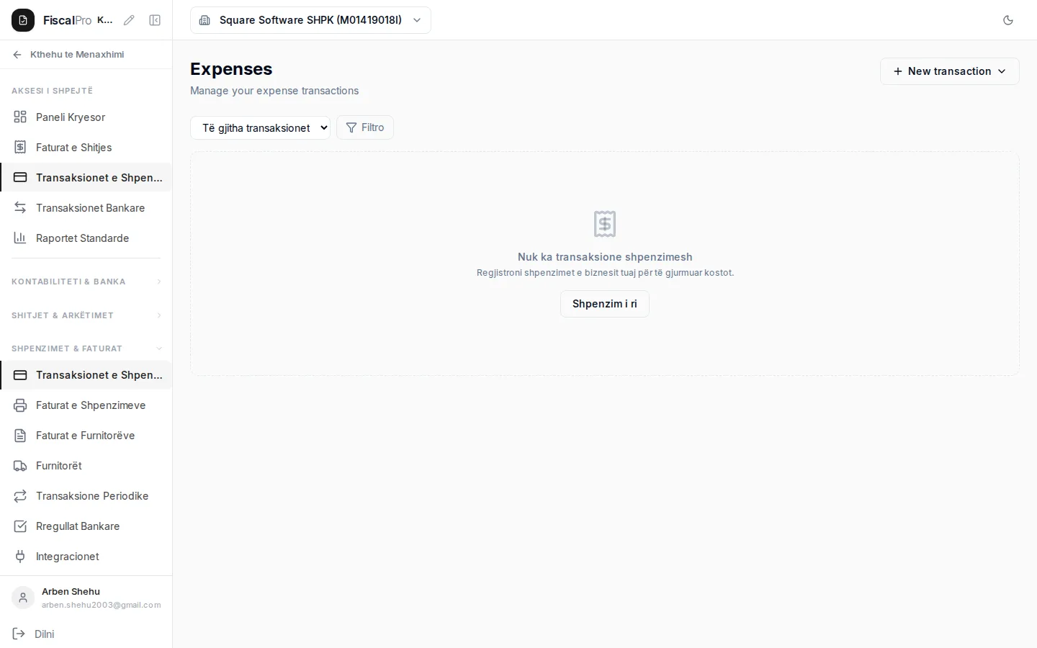Click Faturat e Furnitorëve document icon
Image resolution: width=1037 pixels, height=648 pixels.
(20, 436)
